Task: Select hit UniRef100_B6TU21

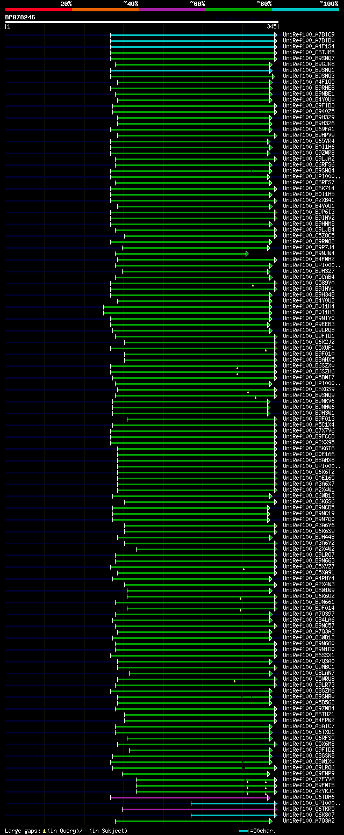Action: click(x=309, y=715)
